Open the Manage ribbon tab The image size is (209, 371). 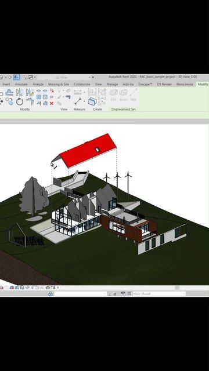click(112, 84)
